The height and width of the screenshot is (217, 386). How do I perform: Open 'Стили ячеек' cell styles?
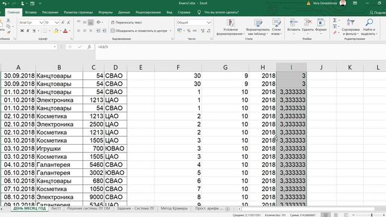pos(276,27)
